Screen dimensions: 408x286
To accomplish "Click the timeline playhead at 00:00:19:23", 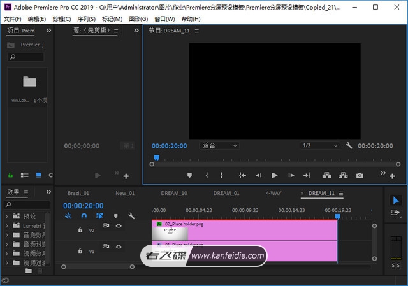I will click(337, 217).
